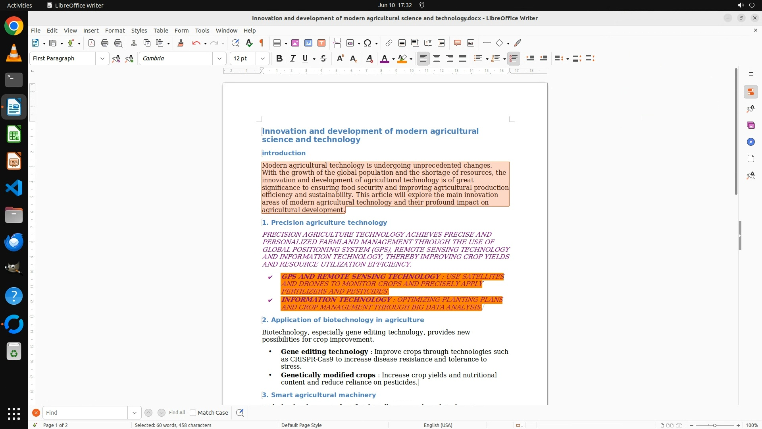
Task: Open the Format menu
Action: [115, 31]
